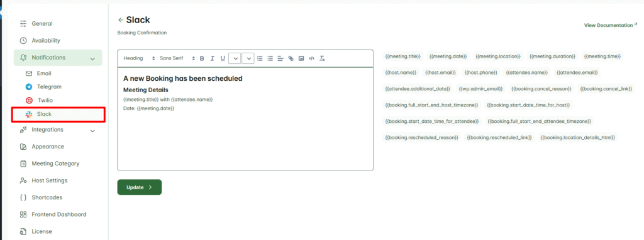Apply italic formatting in the toolbar
This screenshot has width=644, height=240.
coord(213,58)
